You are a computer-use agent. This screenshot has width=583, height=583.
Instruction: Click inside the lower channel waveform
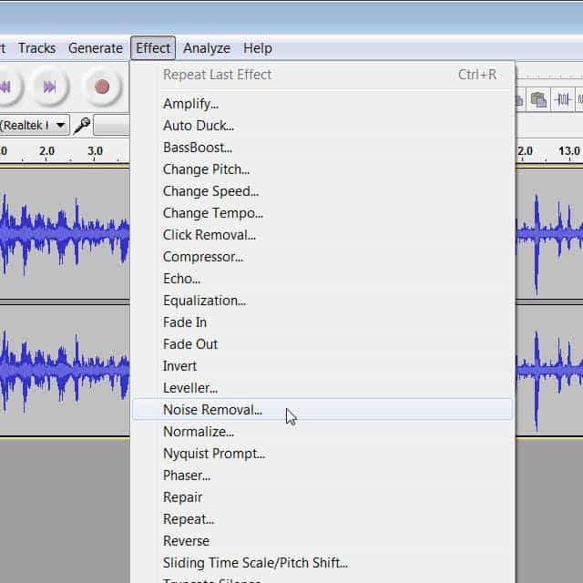click(x=65, y=370)
